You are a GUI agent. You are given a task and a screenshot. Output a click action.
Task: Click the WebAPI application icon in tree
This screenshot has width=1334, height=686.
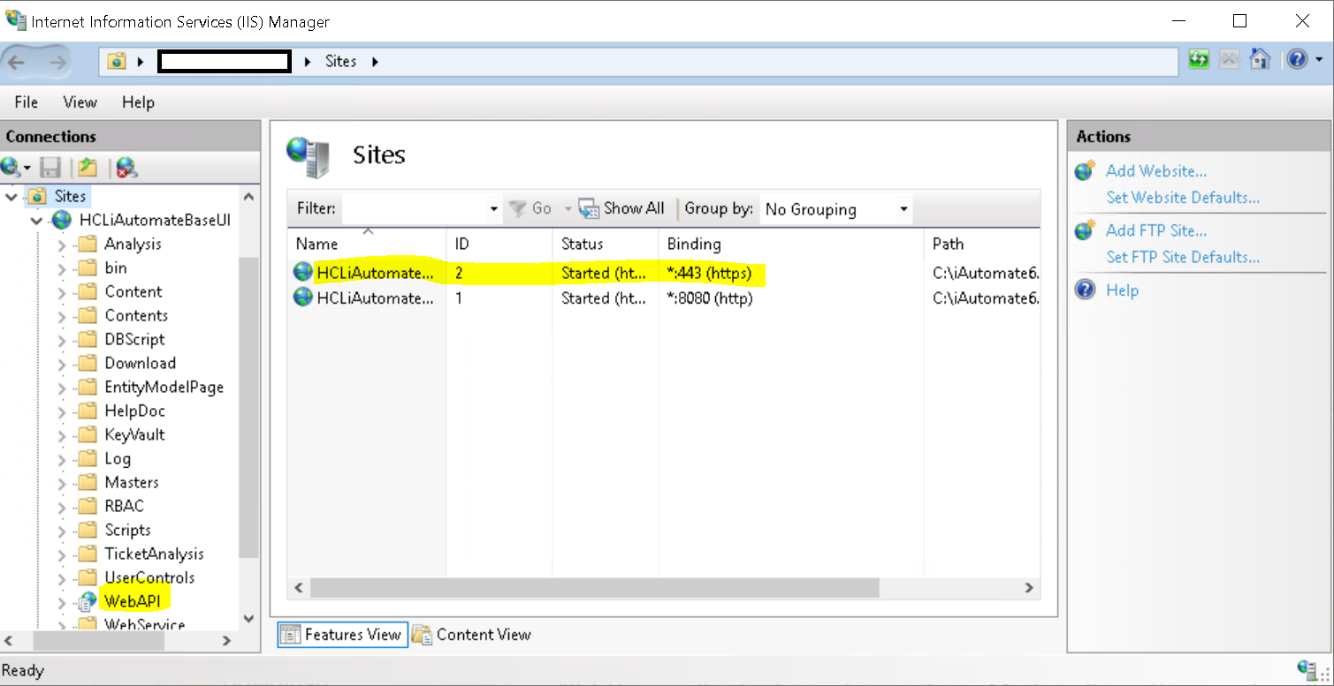pos(87,601)
